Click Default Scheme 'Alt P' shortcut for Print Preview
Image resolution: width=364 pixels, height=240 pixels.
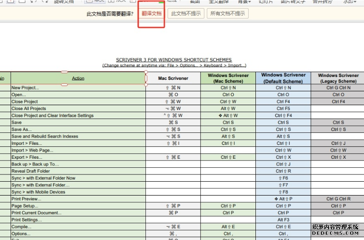(283, 199)
